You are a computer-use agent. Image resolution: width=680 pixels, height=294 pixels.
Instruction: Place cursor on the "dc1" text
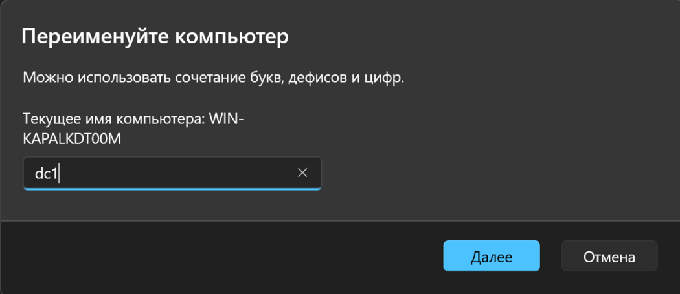46,173
